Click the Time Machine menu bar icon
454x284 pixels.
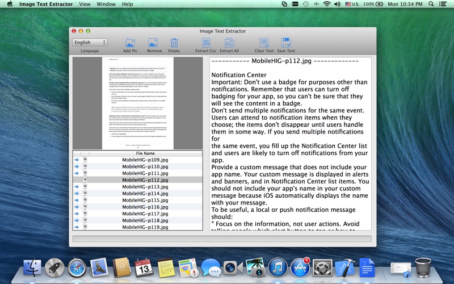(x=305, y=4)
